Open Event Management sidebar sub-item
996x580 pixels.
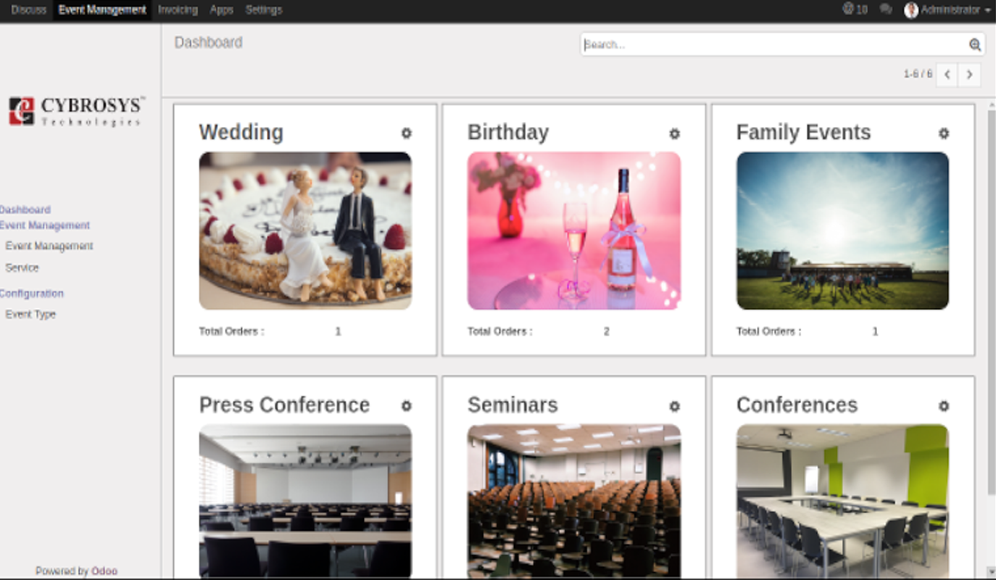click(x=49, y=246)
